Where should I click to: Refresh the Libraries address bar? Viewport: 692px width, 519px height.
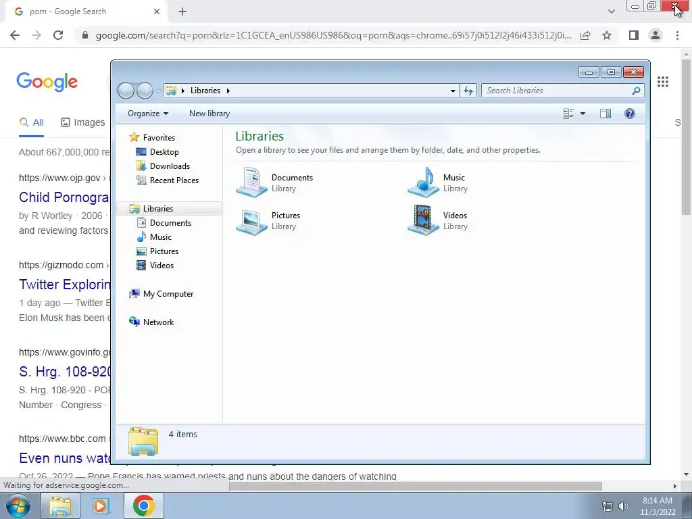(468, 91)
